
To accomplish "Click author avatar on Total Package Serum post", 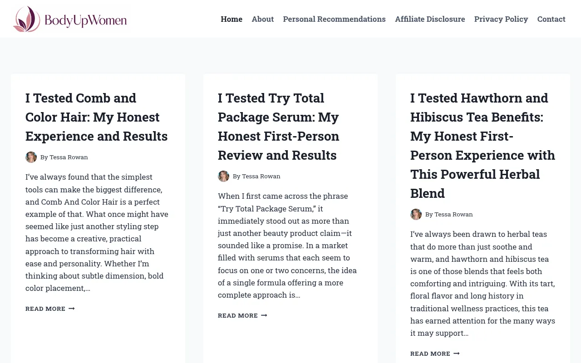I will (223, 176).
